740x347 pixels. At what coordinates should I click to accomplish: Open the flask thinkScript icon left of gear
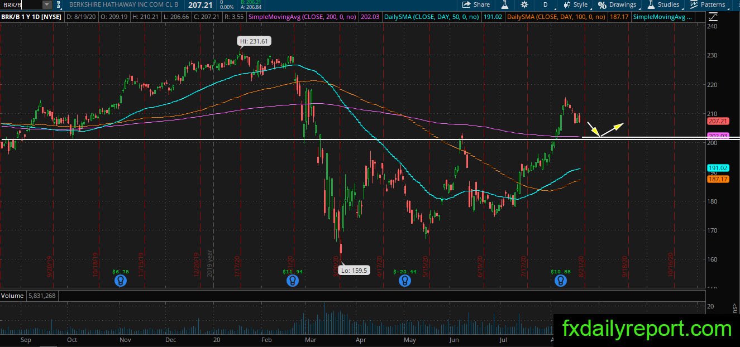(x=505, y=4)
